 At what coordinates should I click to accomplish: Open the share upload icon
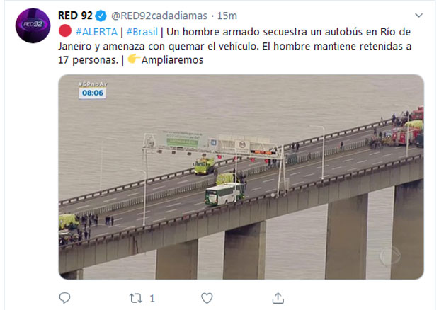pos(278,298)
